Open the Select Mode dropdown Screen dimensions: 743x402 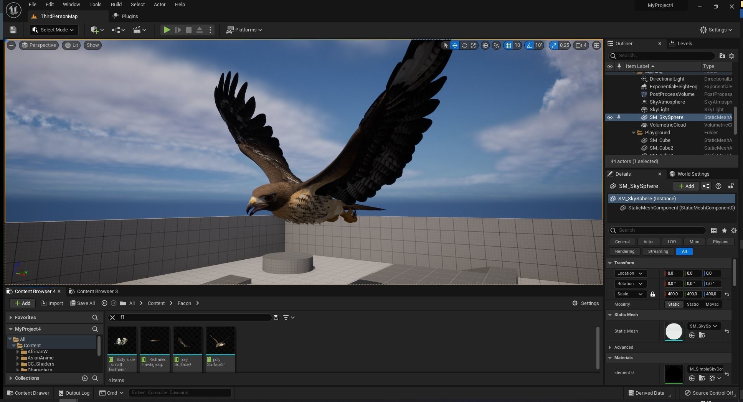pyautogui.click(x=53, y=30)
